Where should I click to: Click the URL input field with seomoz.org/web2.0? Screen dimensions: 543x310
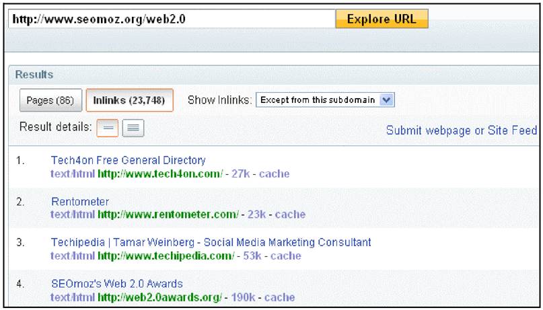(172, 19)
